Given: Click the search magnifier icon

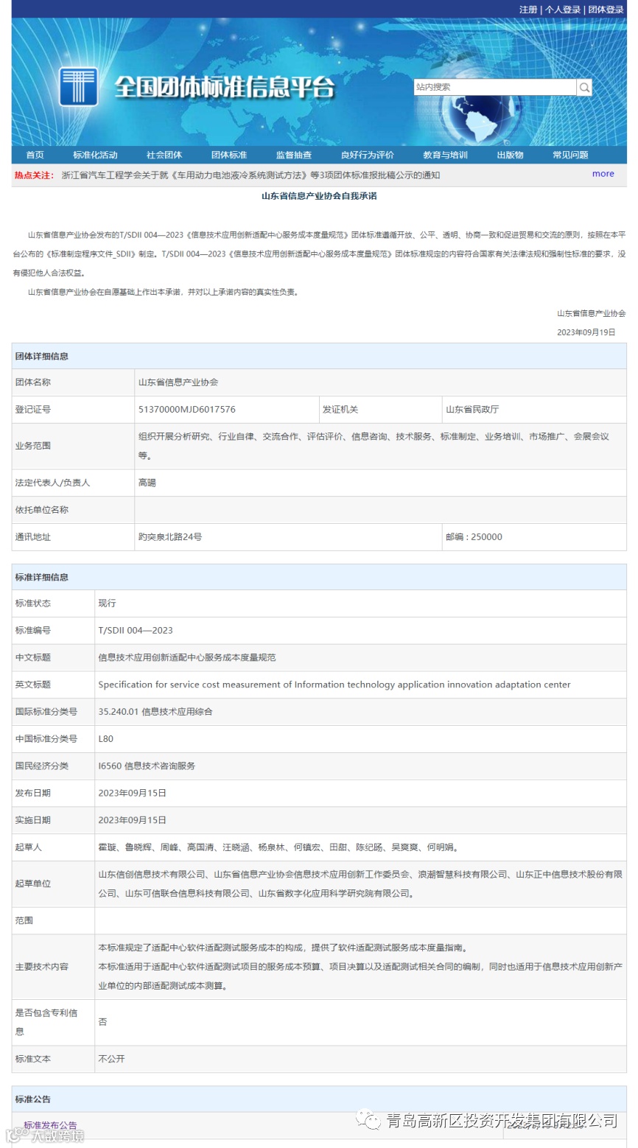Looking at the screenshot, I should 584,87.
